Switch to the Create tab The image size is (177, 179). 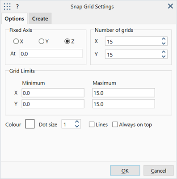[40, 18]
